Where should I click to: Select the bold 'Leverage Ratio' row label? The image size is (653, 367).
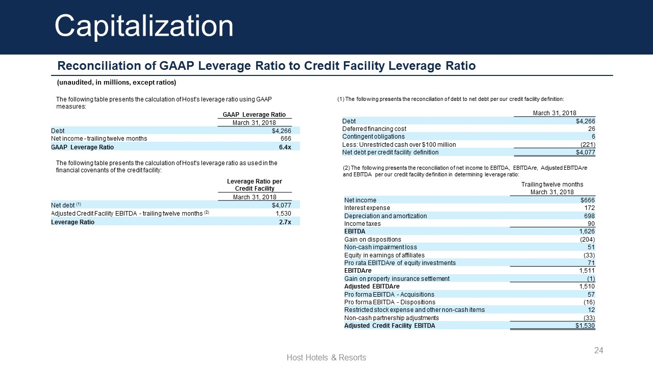pyautogui.click(x=72, y=222)
